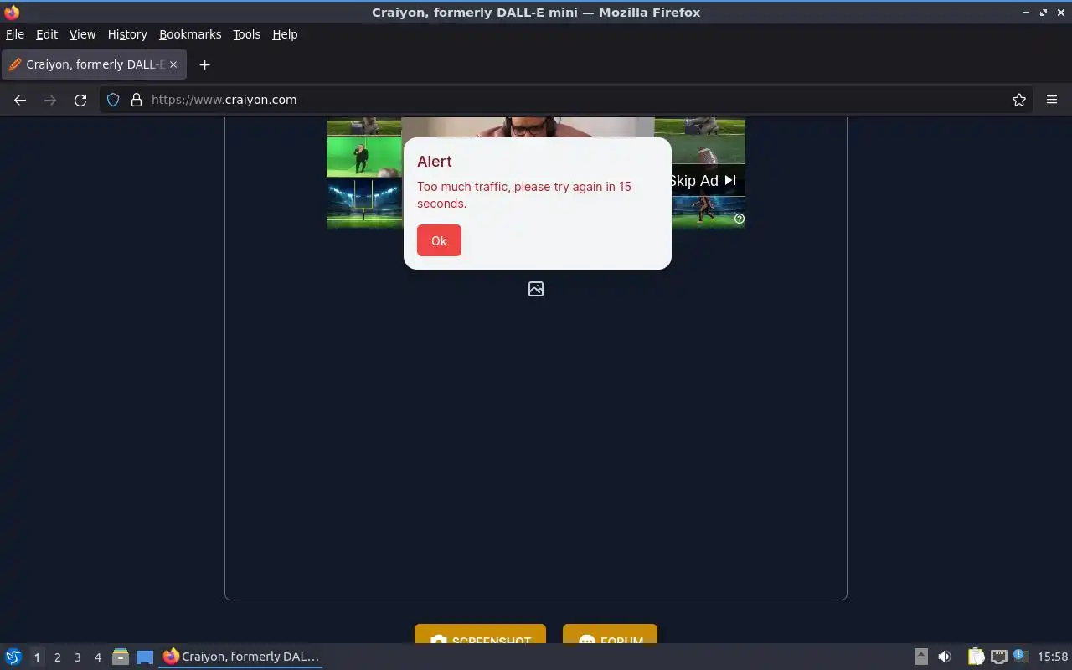Screen dimensions: 1072x670
Task: Open a new tab with the plus button
Action: point(204,64)
